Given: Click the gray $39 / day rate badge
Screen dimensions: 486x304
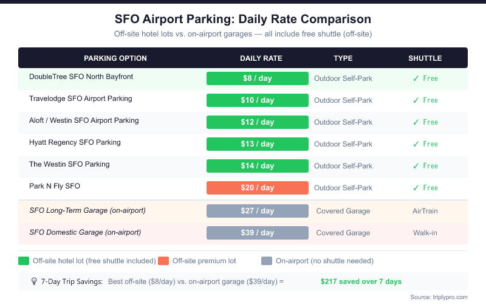Looking at the screenshot, I should point(257,233).
